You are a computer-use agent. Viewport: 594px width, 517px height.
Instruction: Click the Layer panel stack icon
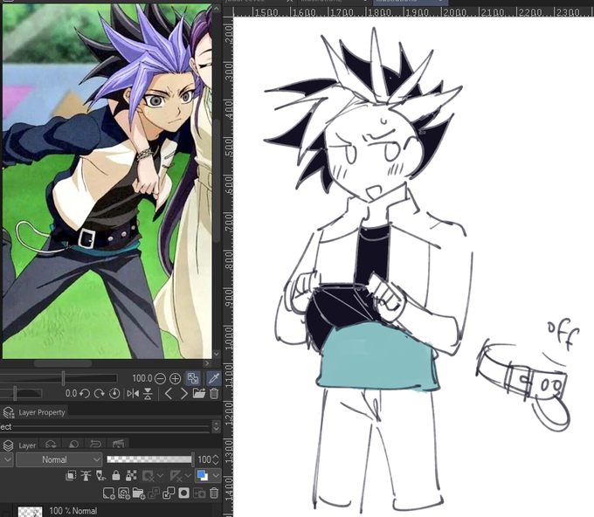coord(8,445)
